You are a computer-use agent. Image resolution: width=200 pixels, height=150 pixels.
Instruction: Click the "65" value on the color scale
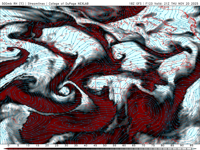point(134,145)
